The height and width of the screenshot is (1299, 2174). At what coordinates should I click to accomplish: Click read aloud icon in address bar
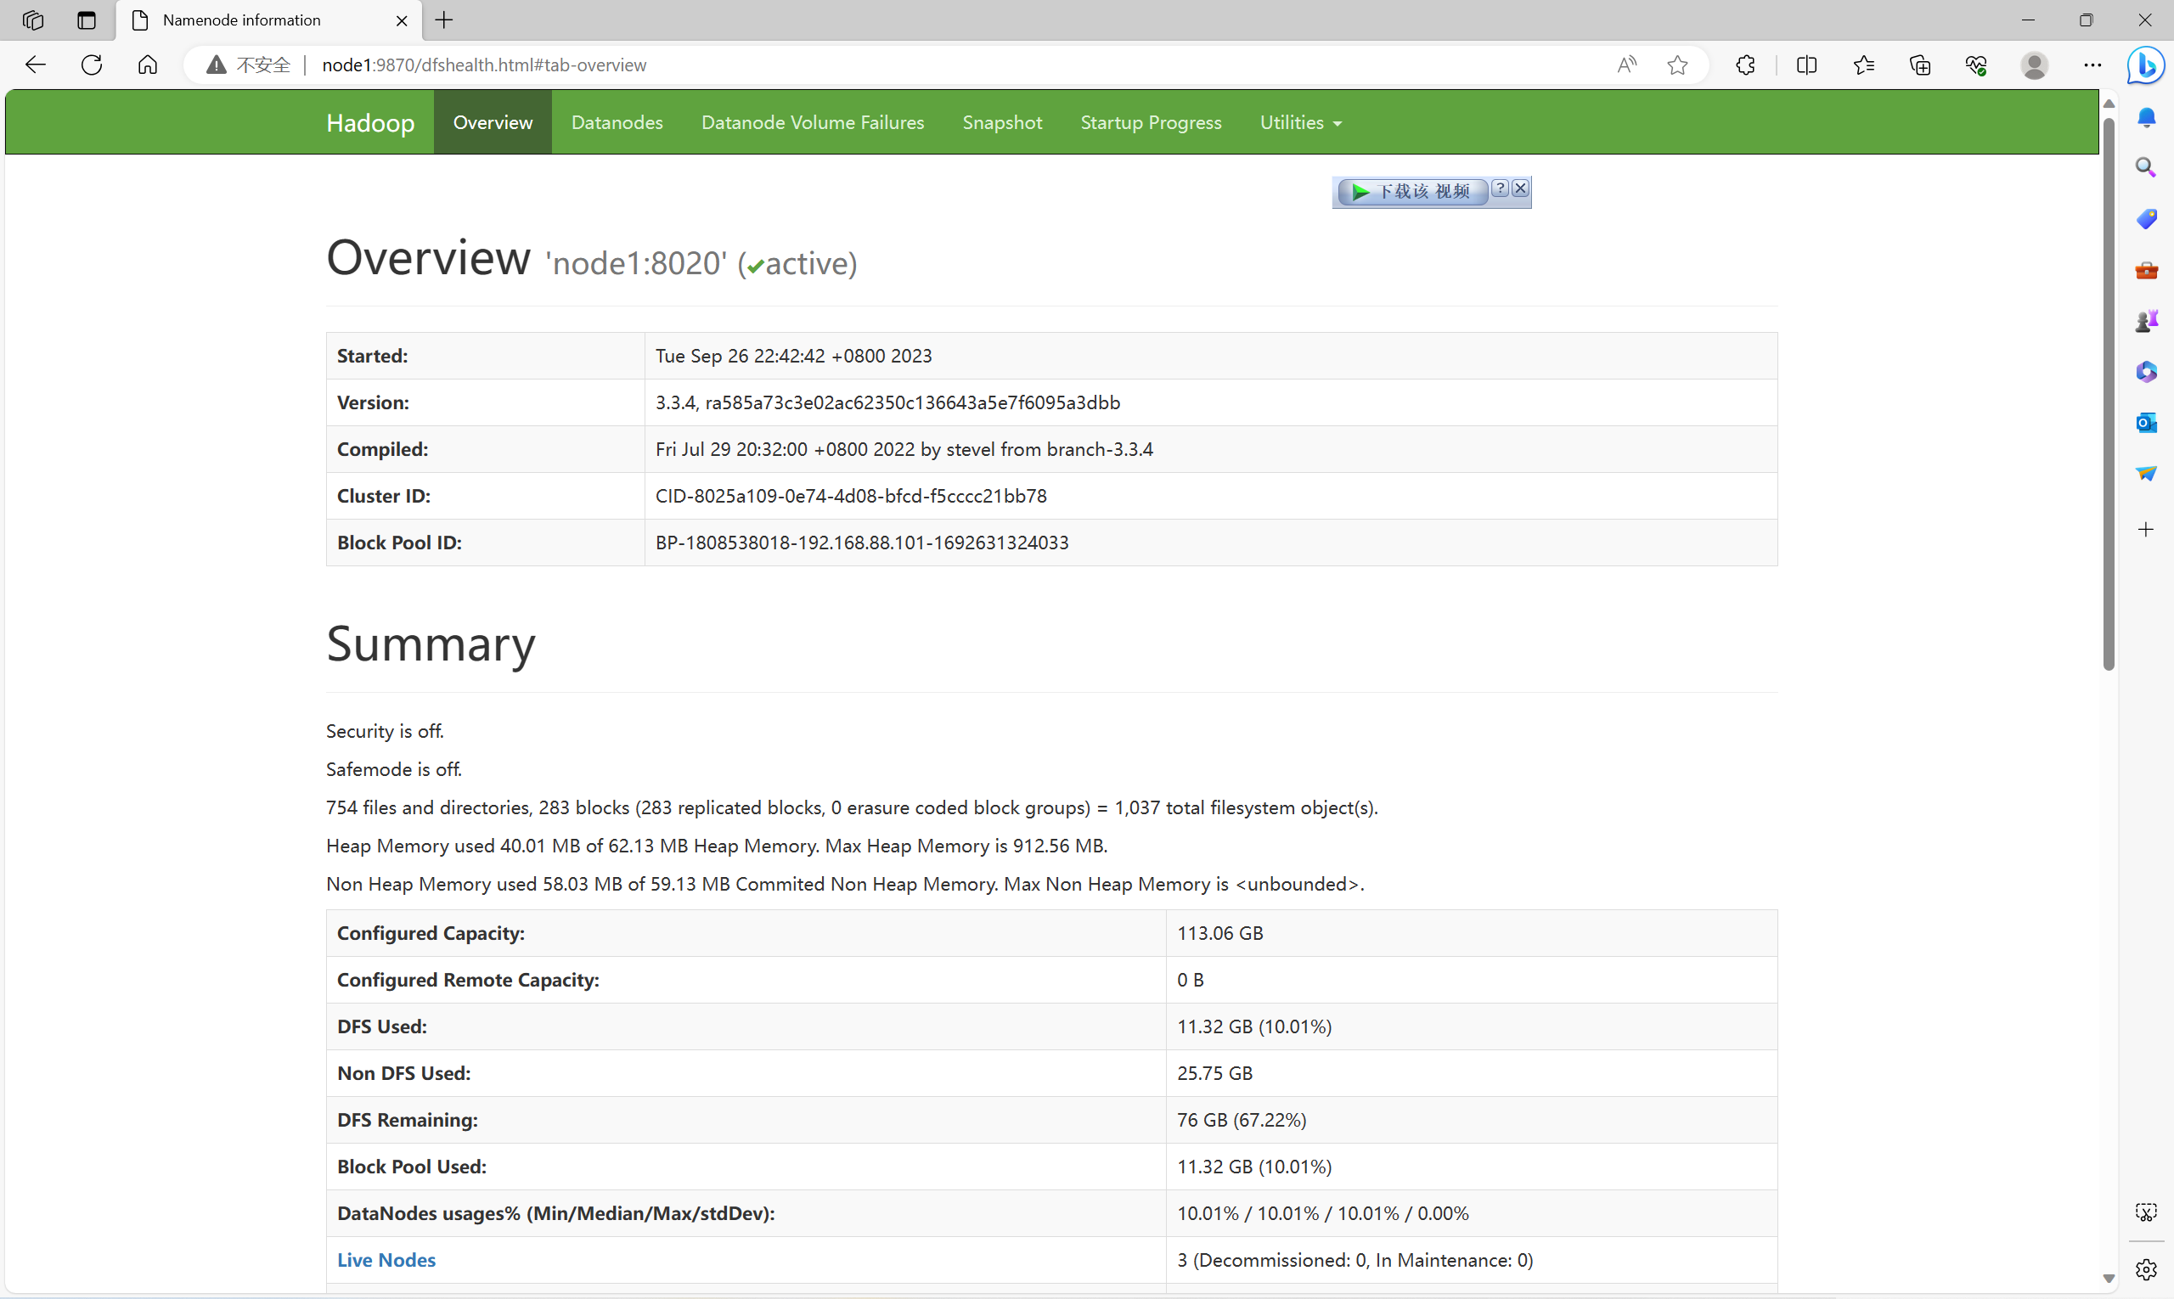[1626, 65]
